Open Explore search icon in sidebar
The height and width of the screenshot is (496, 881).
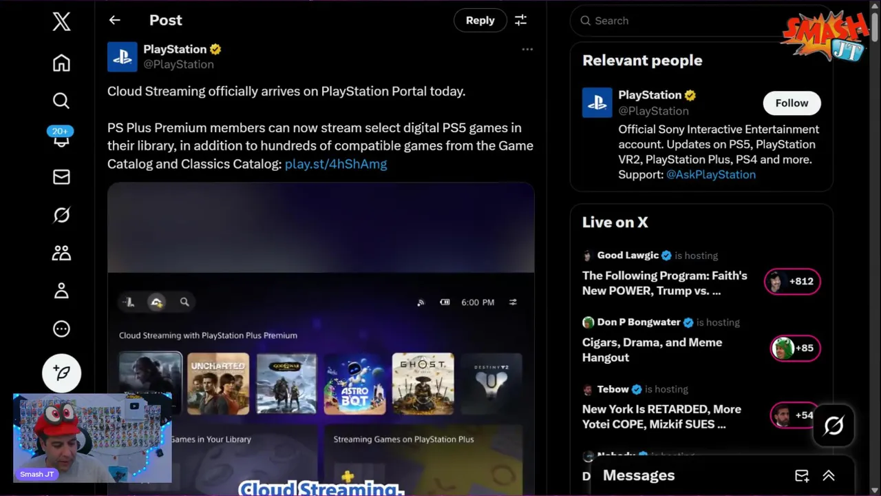pyautogui.click(x=61, y=101)
